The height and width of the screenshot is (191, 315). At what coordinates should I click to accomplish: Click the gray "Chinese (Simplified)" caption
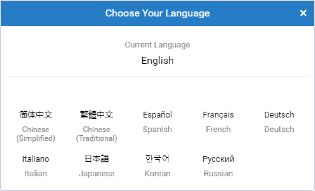pos(36,134)
